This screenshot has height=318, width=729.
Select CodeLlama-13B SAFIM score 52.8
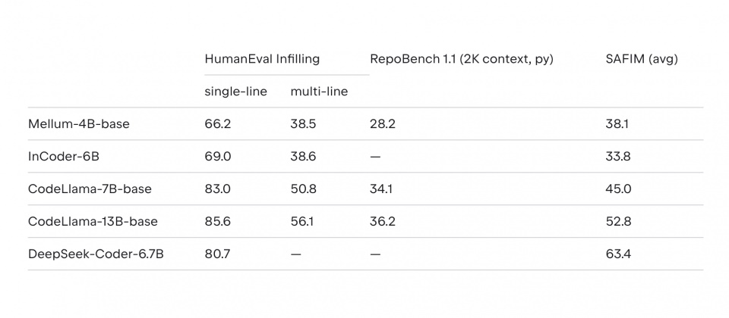(618, 222)
